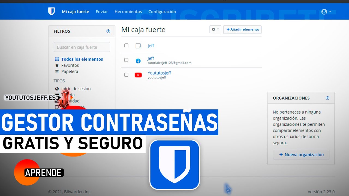
Task: Filter by Inicio de sesión type
Action: pyautogui.click(x=76, y=89)
